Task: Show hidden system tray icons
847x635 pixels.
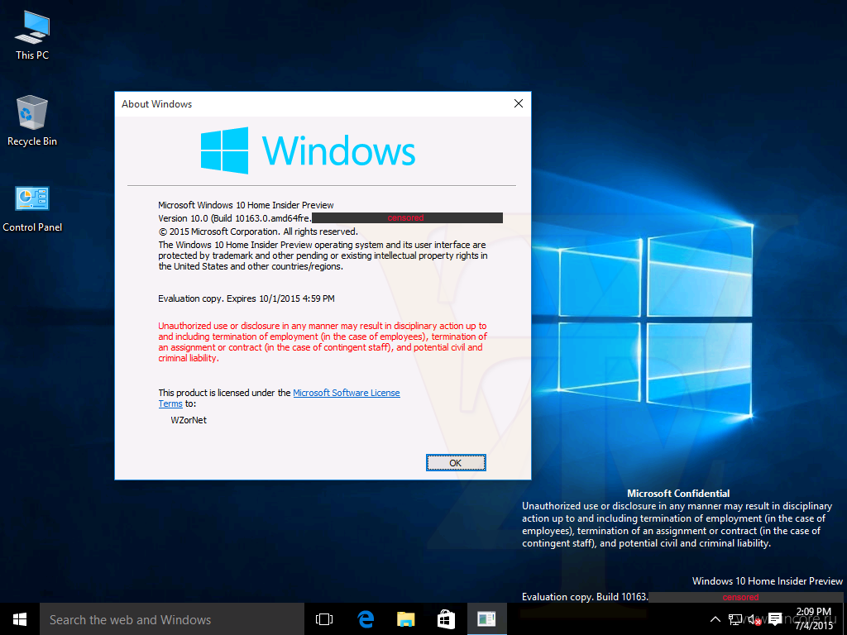Action: coord(715,619)
